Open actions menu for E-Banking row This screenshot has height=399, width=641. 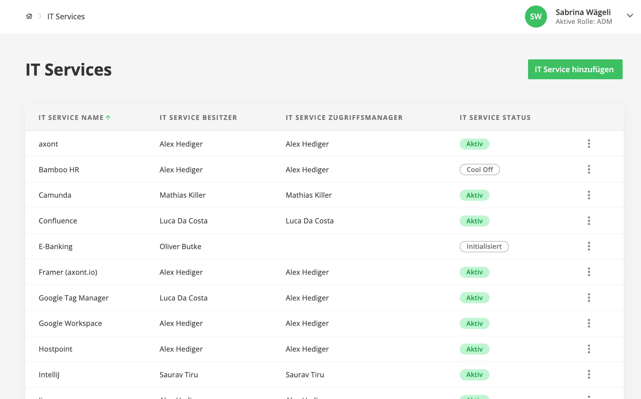[589, 246]
